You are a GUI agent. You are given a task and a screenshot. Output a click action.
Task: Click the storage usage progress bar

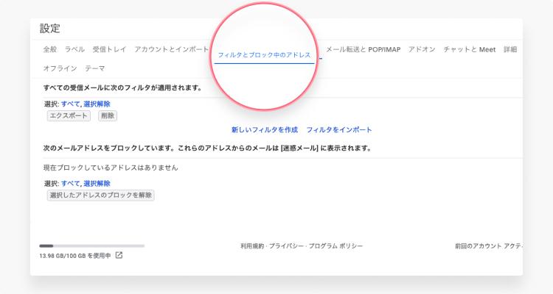tap(92, 245)
